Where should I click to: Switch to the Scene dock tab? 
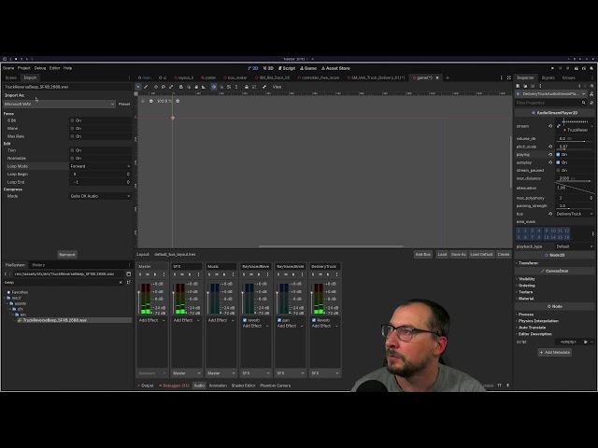pos(10,77)
